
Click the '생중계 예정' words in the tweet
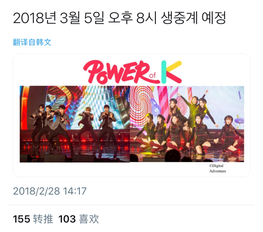[193, 18]
